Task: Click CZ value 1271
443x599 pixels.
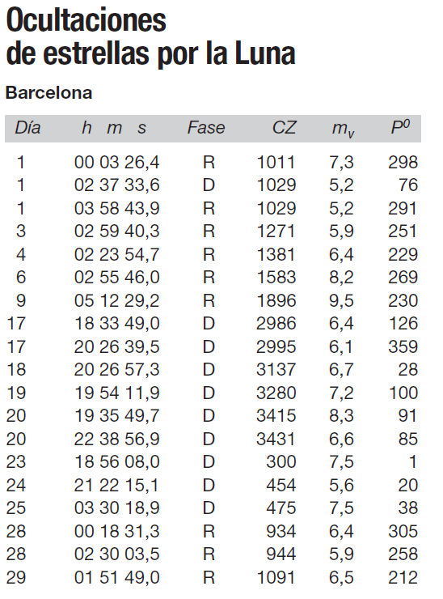Action: [x=276, y=232]
